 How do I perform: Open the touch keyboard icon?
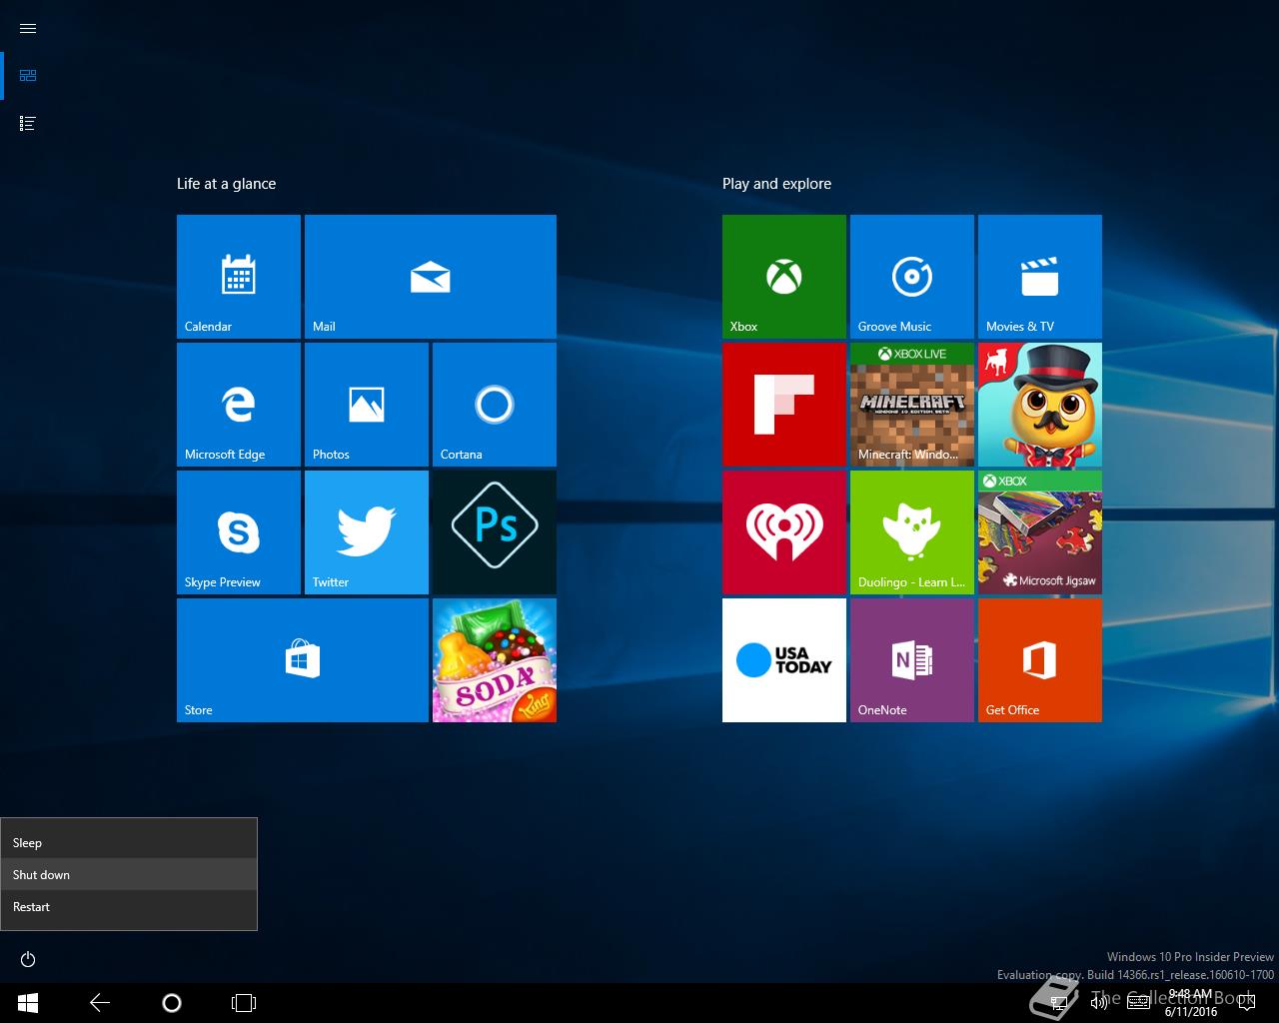coord(1138,1003)
